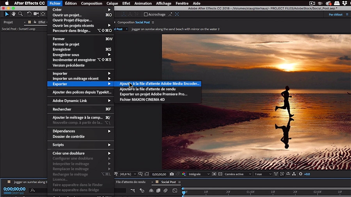Click the Show Channel RGB icon
Image resolution: width=351 pixels, height=197 pixels.
coord(184,174)
